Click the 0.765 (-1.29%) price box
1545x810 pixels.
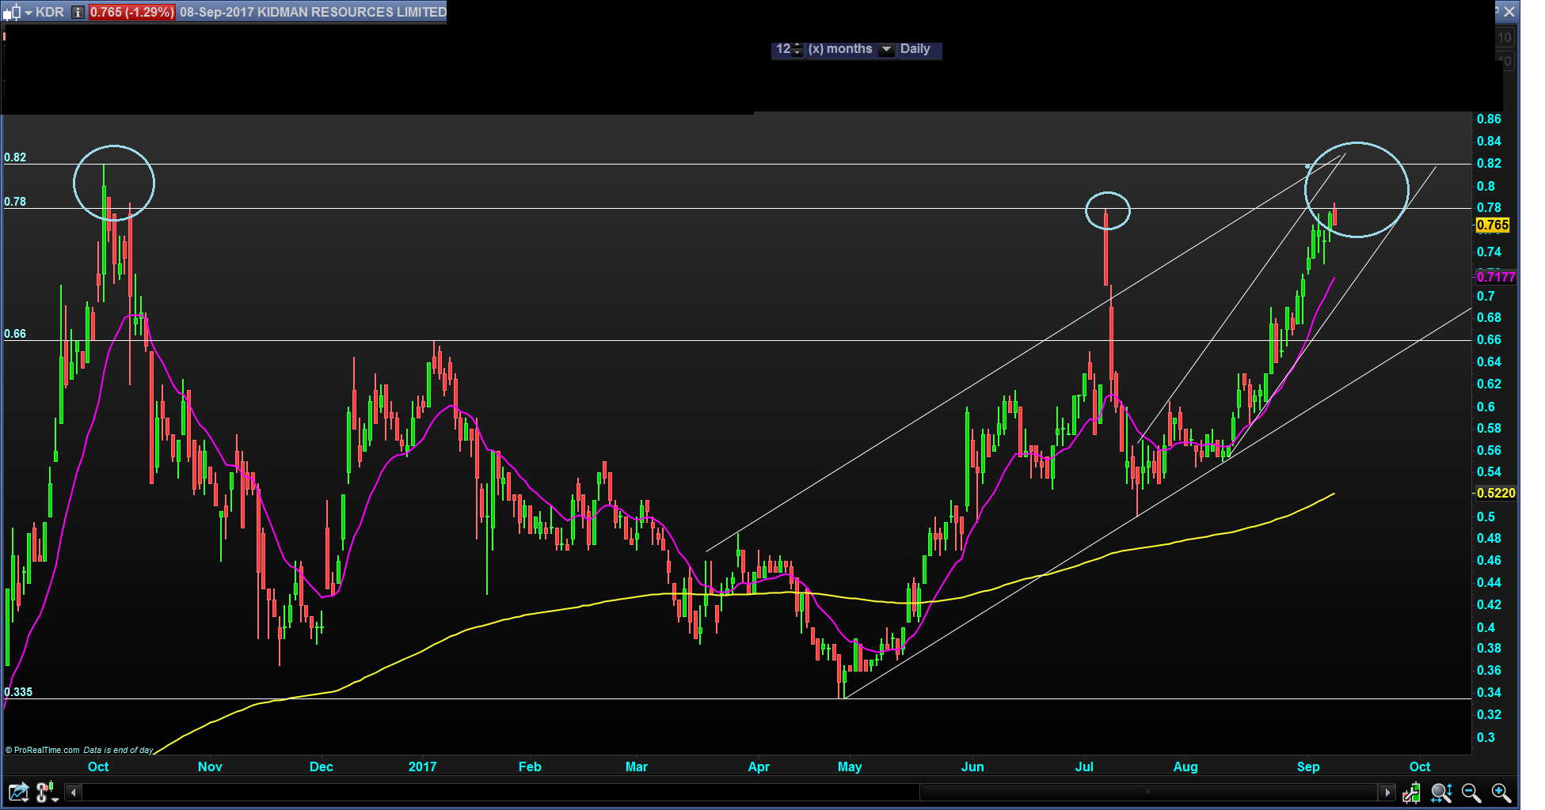[131, 12]
